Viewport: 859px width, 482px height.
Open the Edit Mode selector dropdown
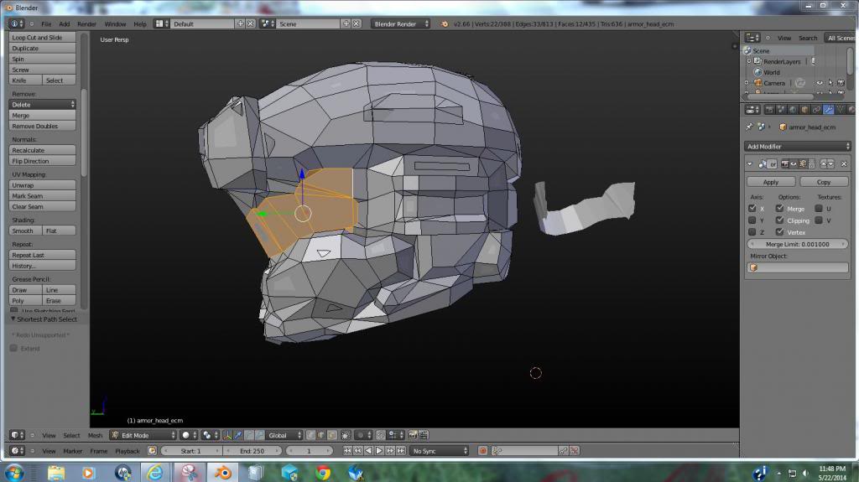(143, 435)
